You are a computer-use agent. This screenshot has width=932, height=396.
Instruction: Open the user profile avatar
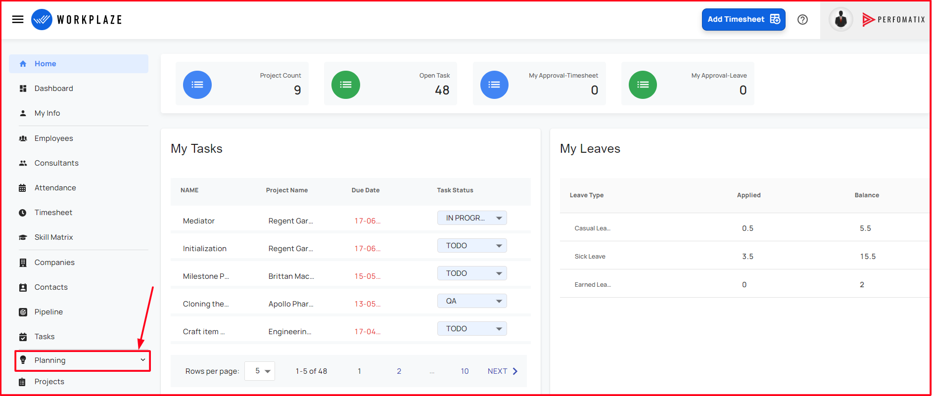(840, 20)
